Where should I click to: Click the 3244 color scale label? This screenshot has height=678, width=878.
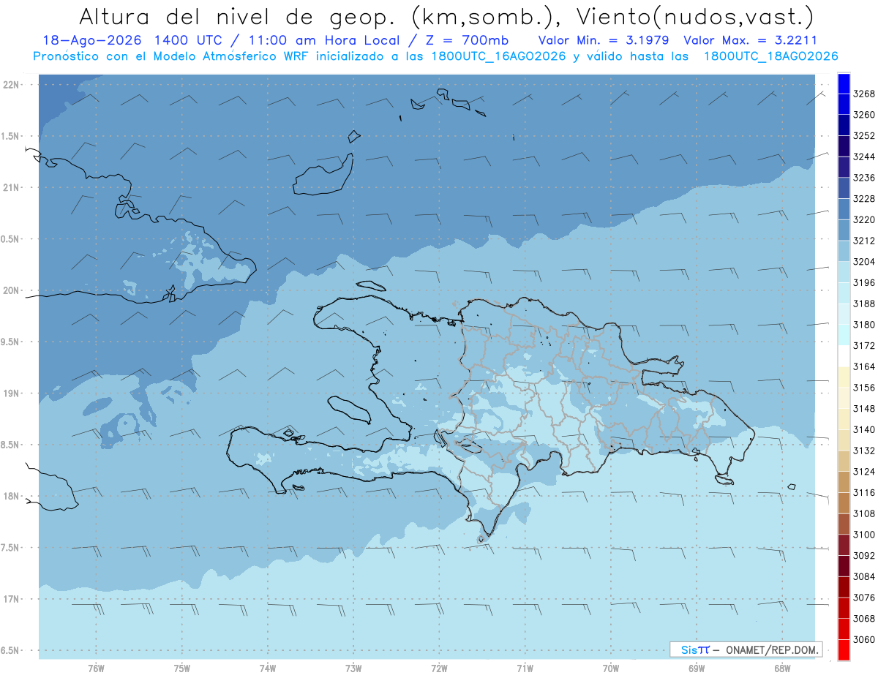click(864, 157)
